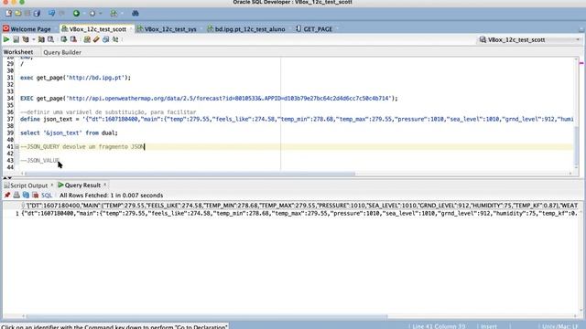586x329 pixels.
Task: Click the Autotrace icon
Action: (x=41, y=39)
